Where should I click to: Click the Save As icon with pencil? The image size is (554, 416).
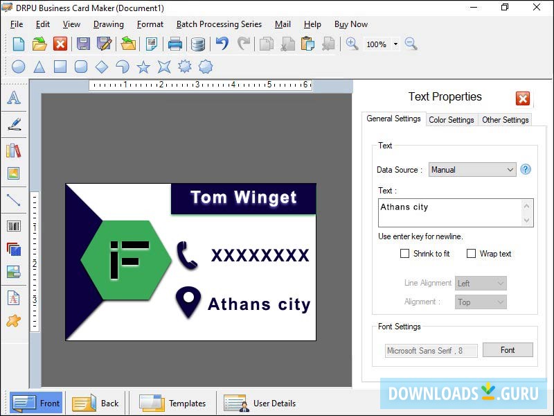105,44
